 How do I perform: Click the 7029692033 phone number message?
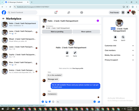[x=52, y=94]
